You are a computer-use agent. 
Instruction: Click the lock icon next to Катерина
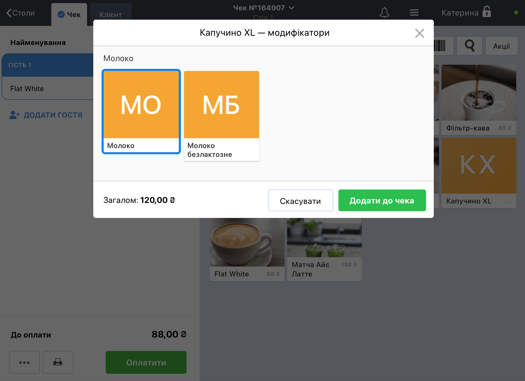[x=487, y=12]
